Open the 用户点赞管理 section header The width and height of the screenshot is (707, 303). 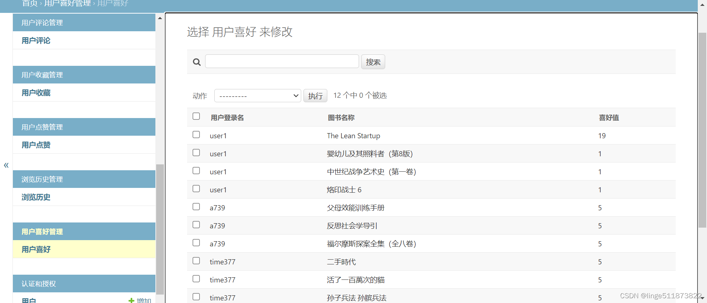tap(42, 127)
